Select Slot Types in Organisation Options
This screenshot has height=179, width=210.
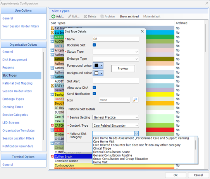click(x=22, y=76)
